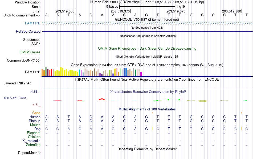Click the Common dbSNP(155) track label
This screenshot has height=159, width=253.
tap(24, 61)
